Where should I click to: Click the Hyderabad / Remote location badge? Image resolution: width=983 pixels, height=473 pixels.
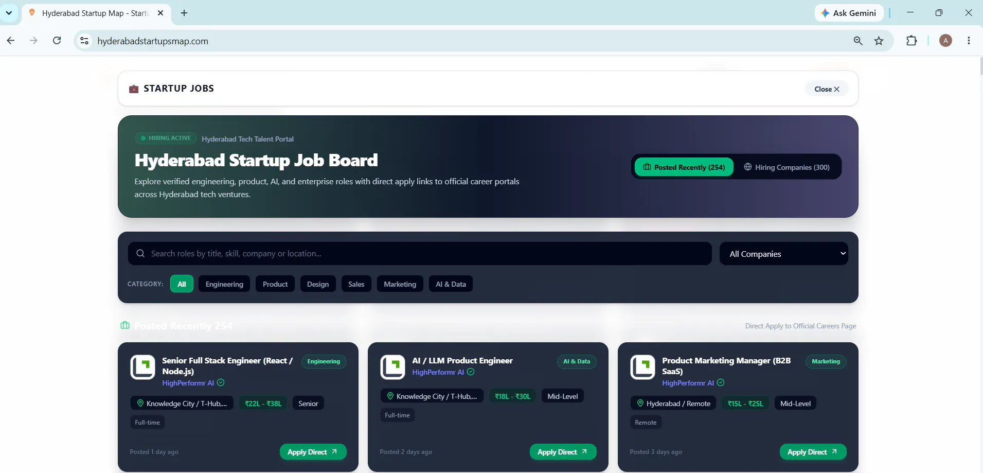coord(673,404)
